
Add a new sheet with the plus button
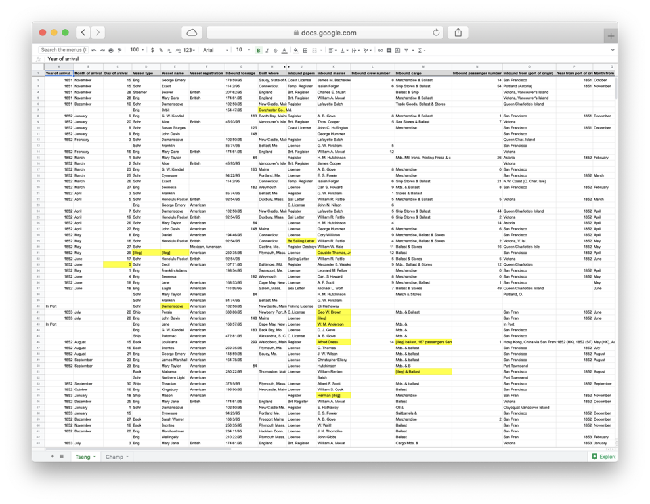point(52,456)
